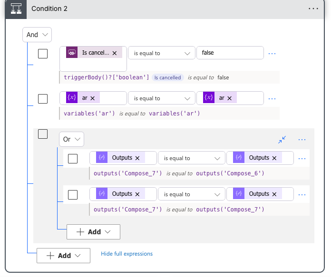Remove the right ar variable token
The height and width of the screenshot is (277, 331).
(229, 98)
